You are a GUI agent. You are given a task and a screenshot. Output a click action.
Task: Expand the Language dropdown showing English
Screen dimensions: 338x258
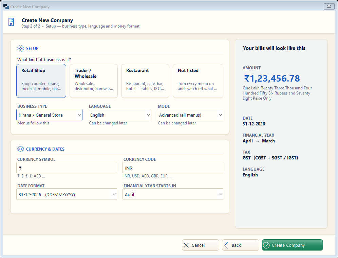120,115
